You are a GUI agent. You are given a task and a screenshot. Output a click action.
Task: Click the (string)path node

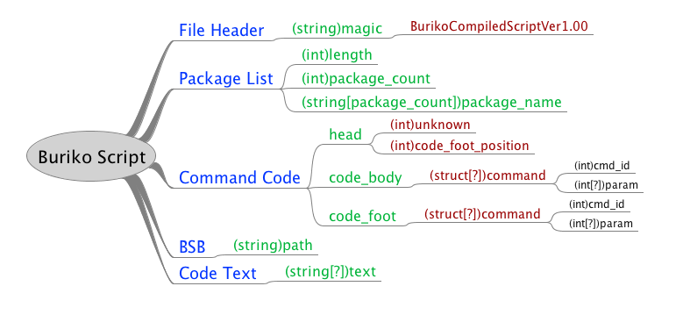pos(273,246)
